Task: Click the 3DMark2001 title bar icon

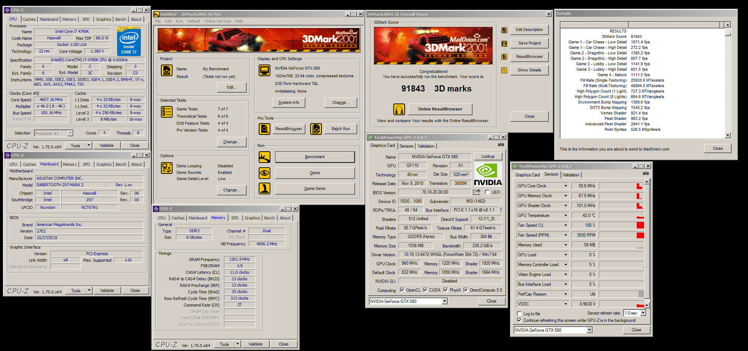Action: (x=157, y=14)
